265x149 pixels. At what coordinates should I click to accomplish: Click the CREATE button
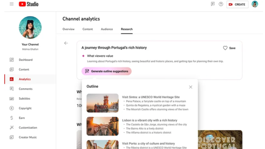point(237,4)
